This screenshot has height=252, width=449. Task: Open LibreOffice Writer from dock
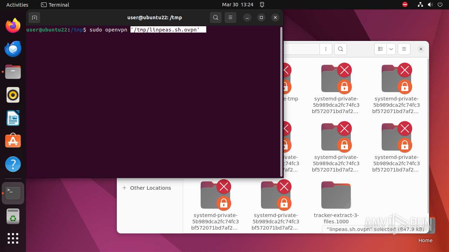coord(13,118)
